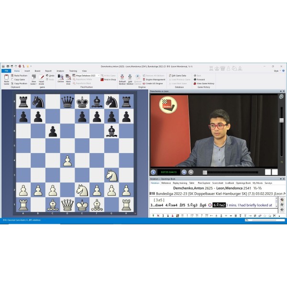Click the video rewind button
287x287 pixels.
point(184,172)
